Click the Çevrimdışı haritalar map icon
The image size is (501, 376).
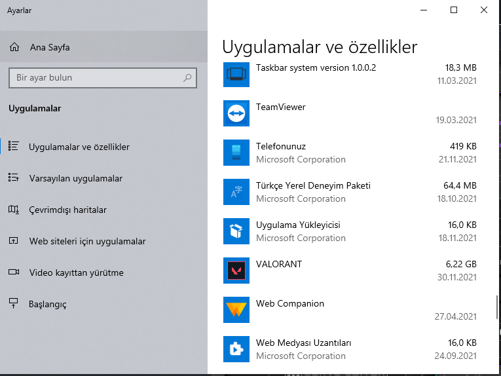(13, 209)
